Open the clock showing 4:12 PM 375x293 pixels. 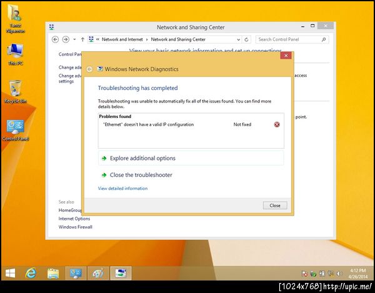click(x=357, y=274)
